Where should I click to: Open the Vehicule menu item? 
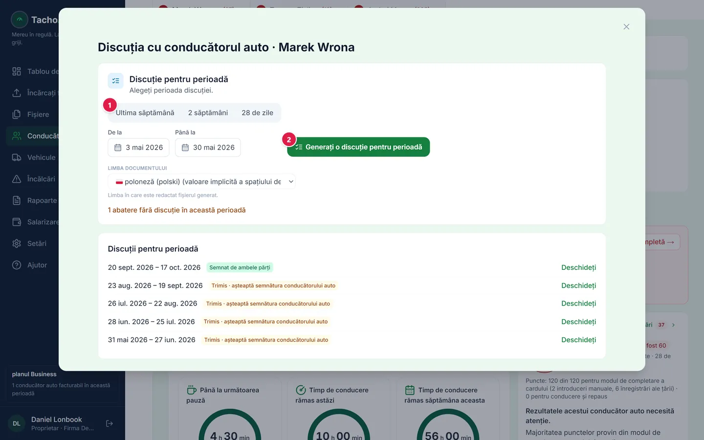32,157
